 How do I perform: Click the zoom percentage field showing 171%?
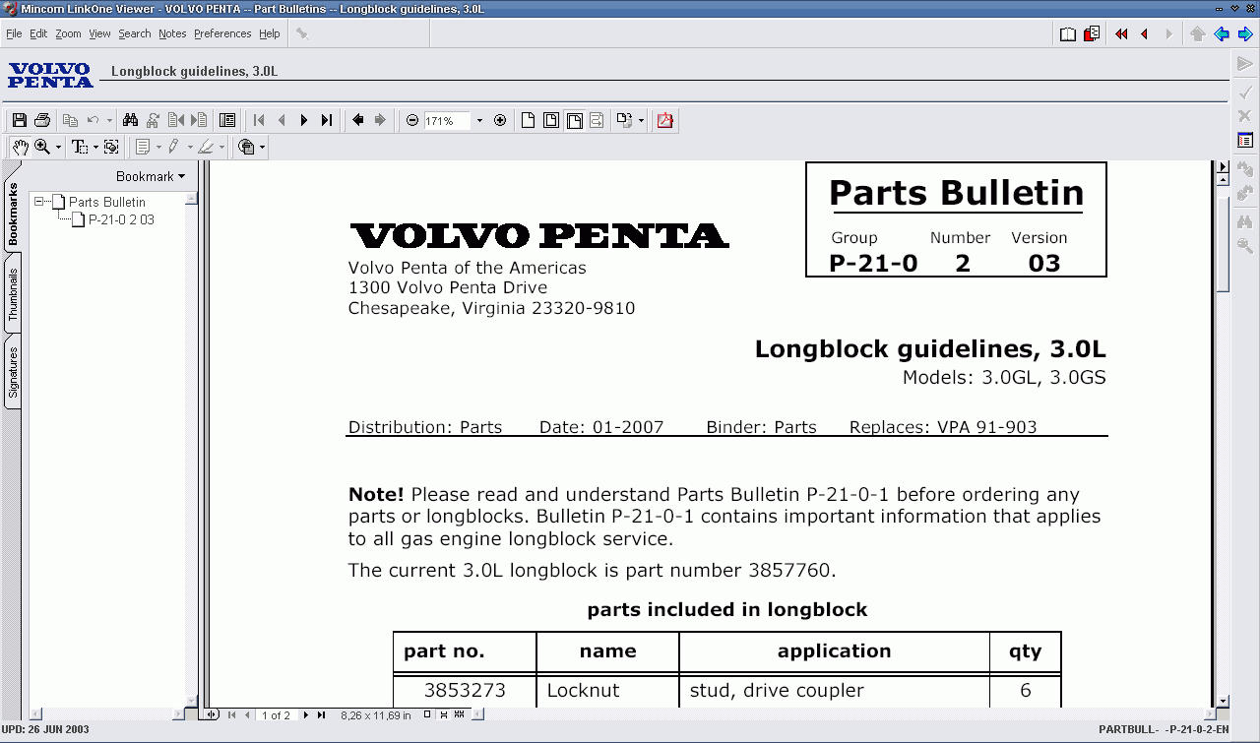(x=448, y=121)
